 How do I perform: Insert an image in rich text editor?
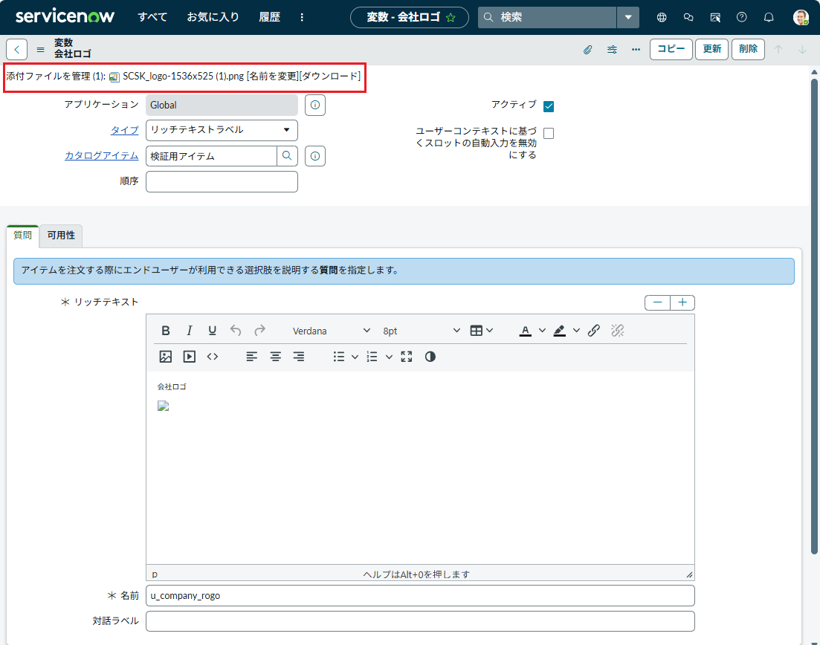pos(166,357)
